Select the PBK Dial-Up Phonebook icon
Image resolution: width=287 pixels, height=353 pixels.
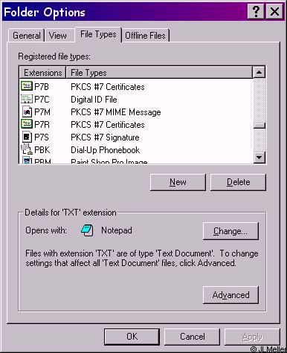point(27,149)
